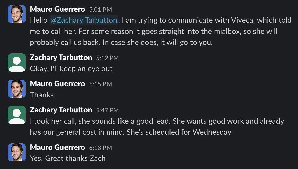Click the 5:15 PM timestamp

point(100,84)
